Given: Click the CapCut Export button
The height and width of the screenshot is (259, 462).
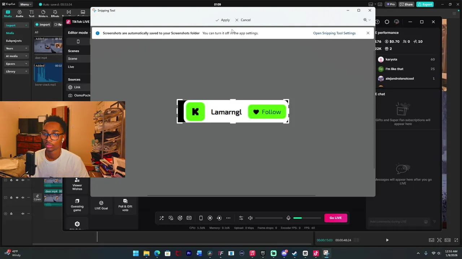Looking at the screenshot, I should coord(425,4).
